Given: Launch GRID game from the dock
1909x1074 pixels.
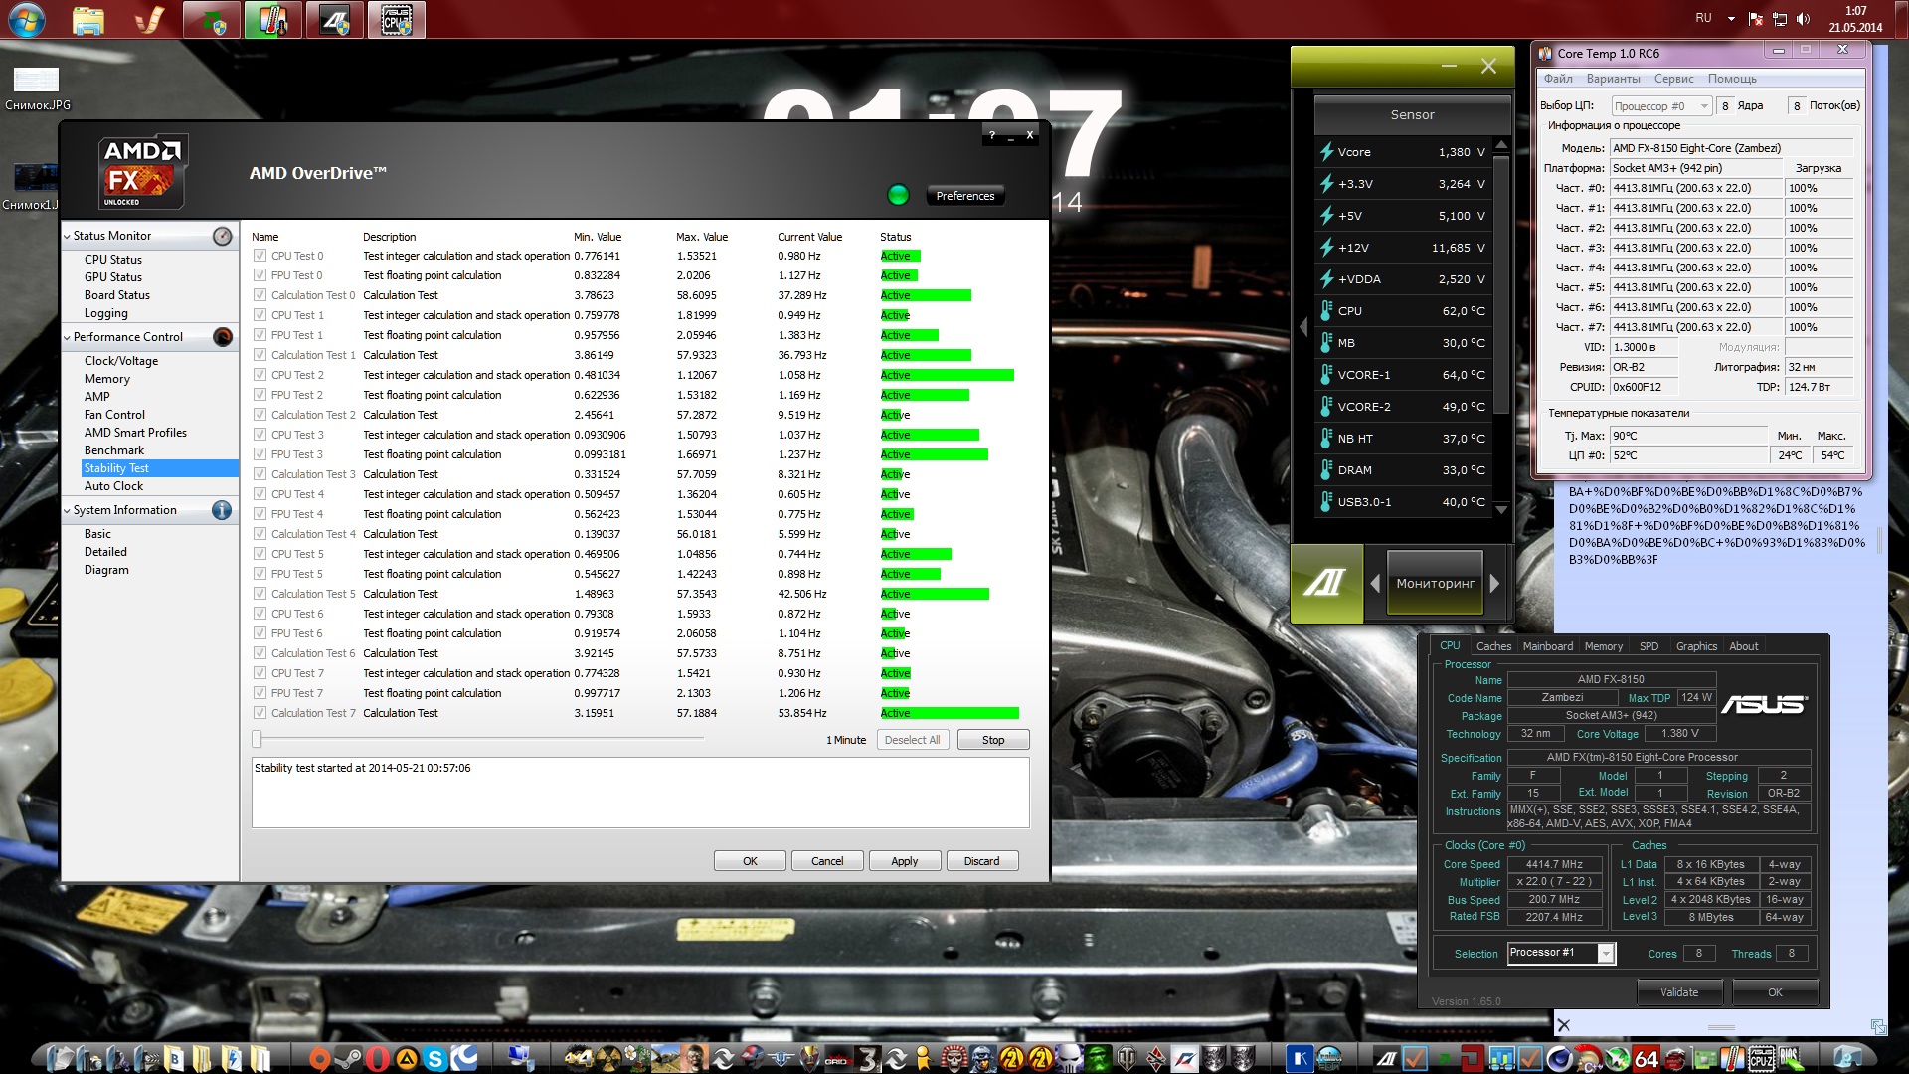Looking at the screenshot, I should tap(838, 1059).
